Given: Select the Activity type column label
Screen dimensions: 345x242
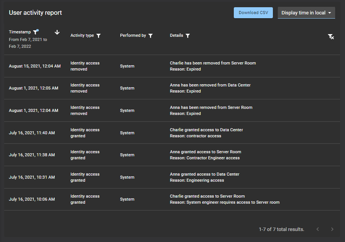Looking at the screenshot, I should [x=82, y=36].
